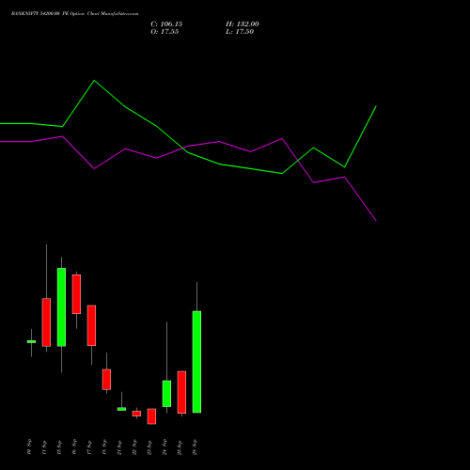Select the close value C: 106.15
470x470 pixels.
tap(166, 24)
